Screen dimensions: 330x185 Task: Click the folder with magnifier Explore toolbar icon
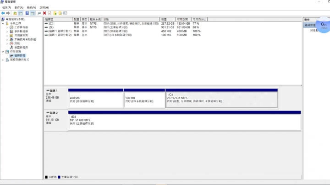click(60, 13)
